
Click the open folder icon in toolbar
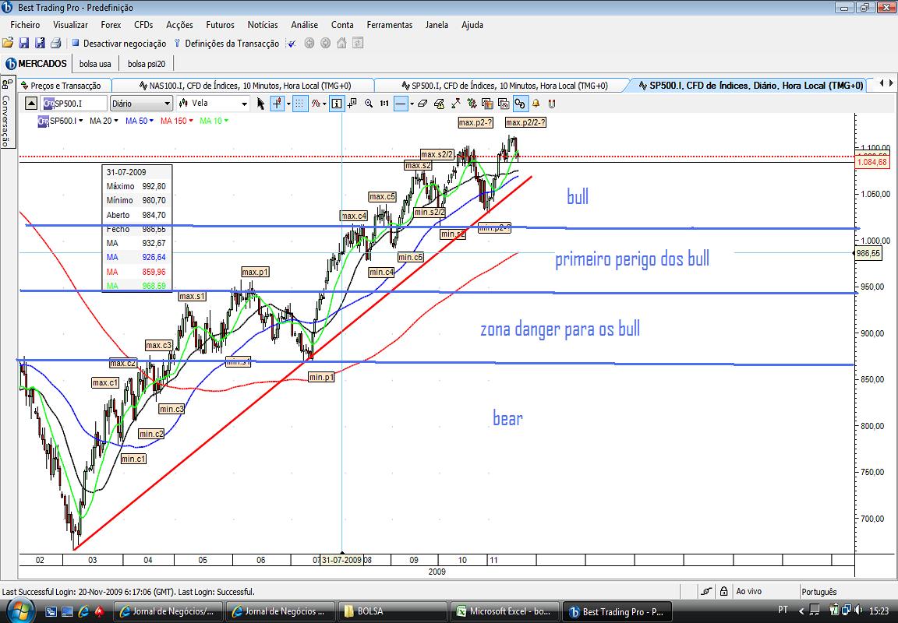[x=8, y=43]
